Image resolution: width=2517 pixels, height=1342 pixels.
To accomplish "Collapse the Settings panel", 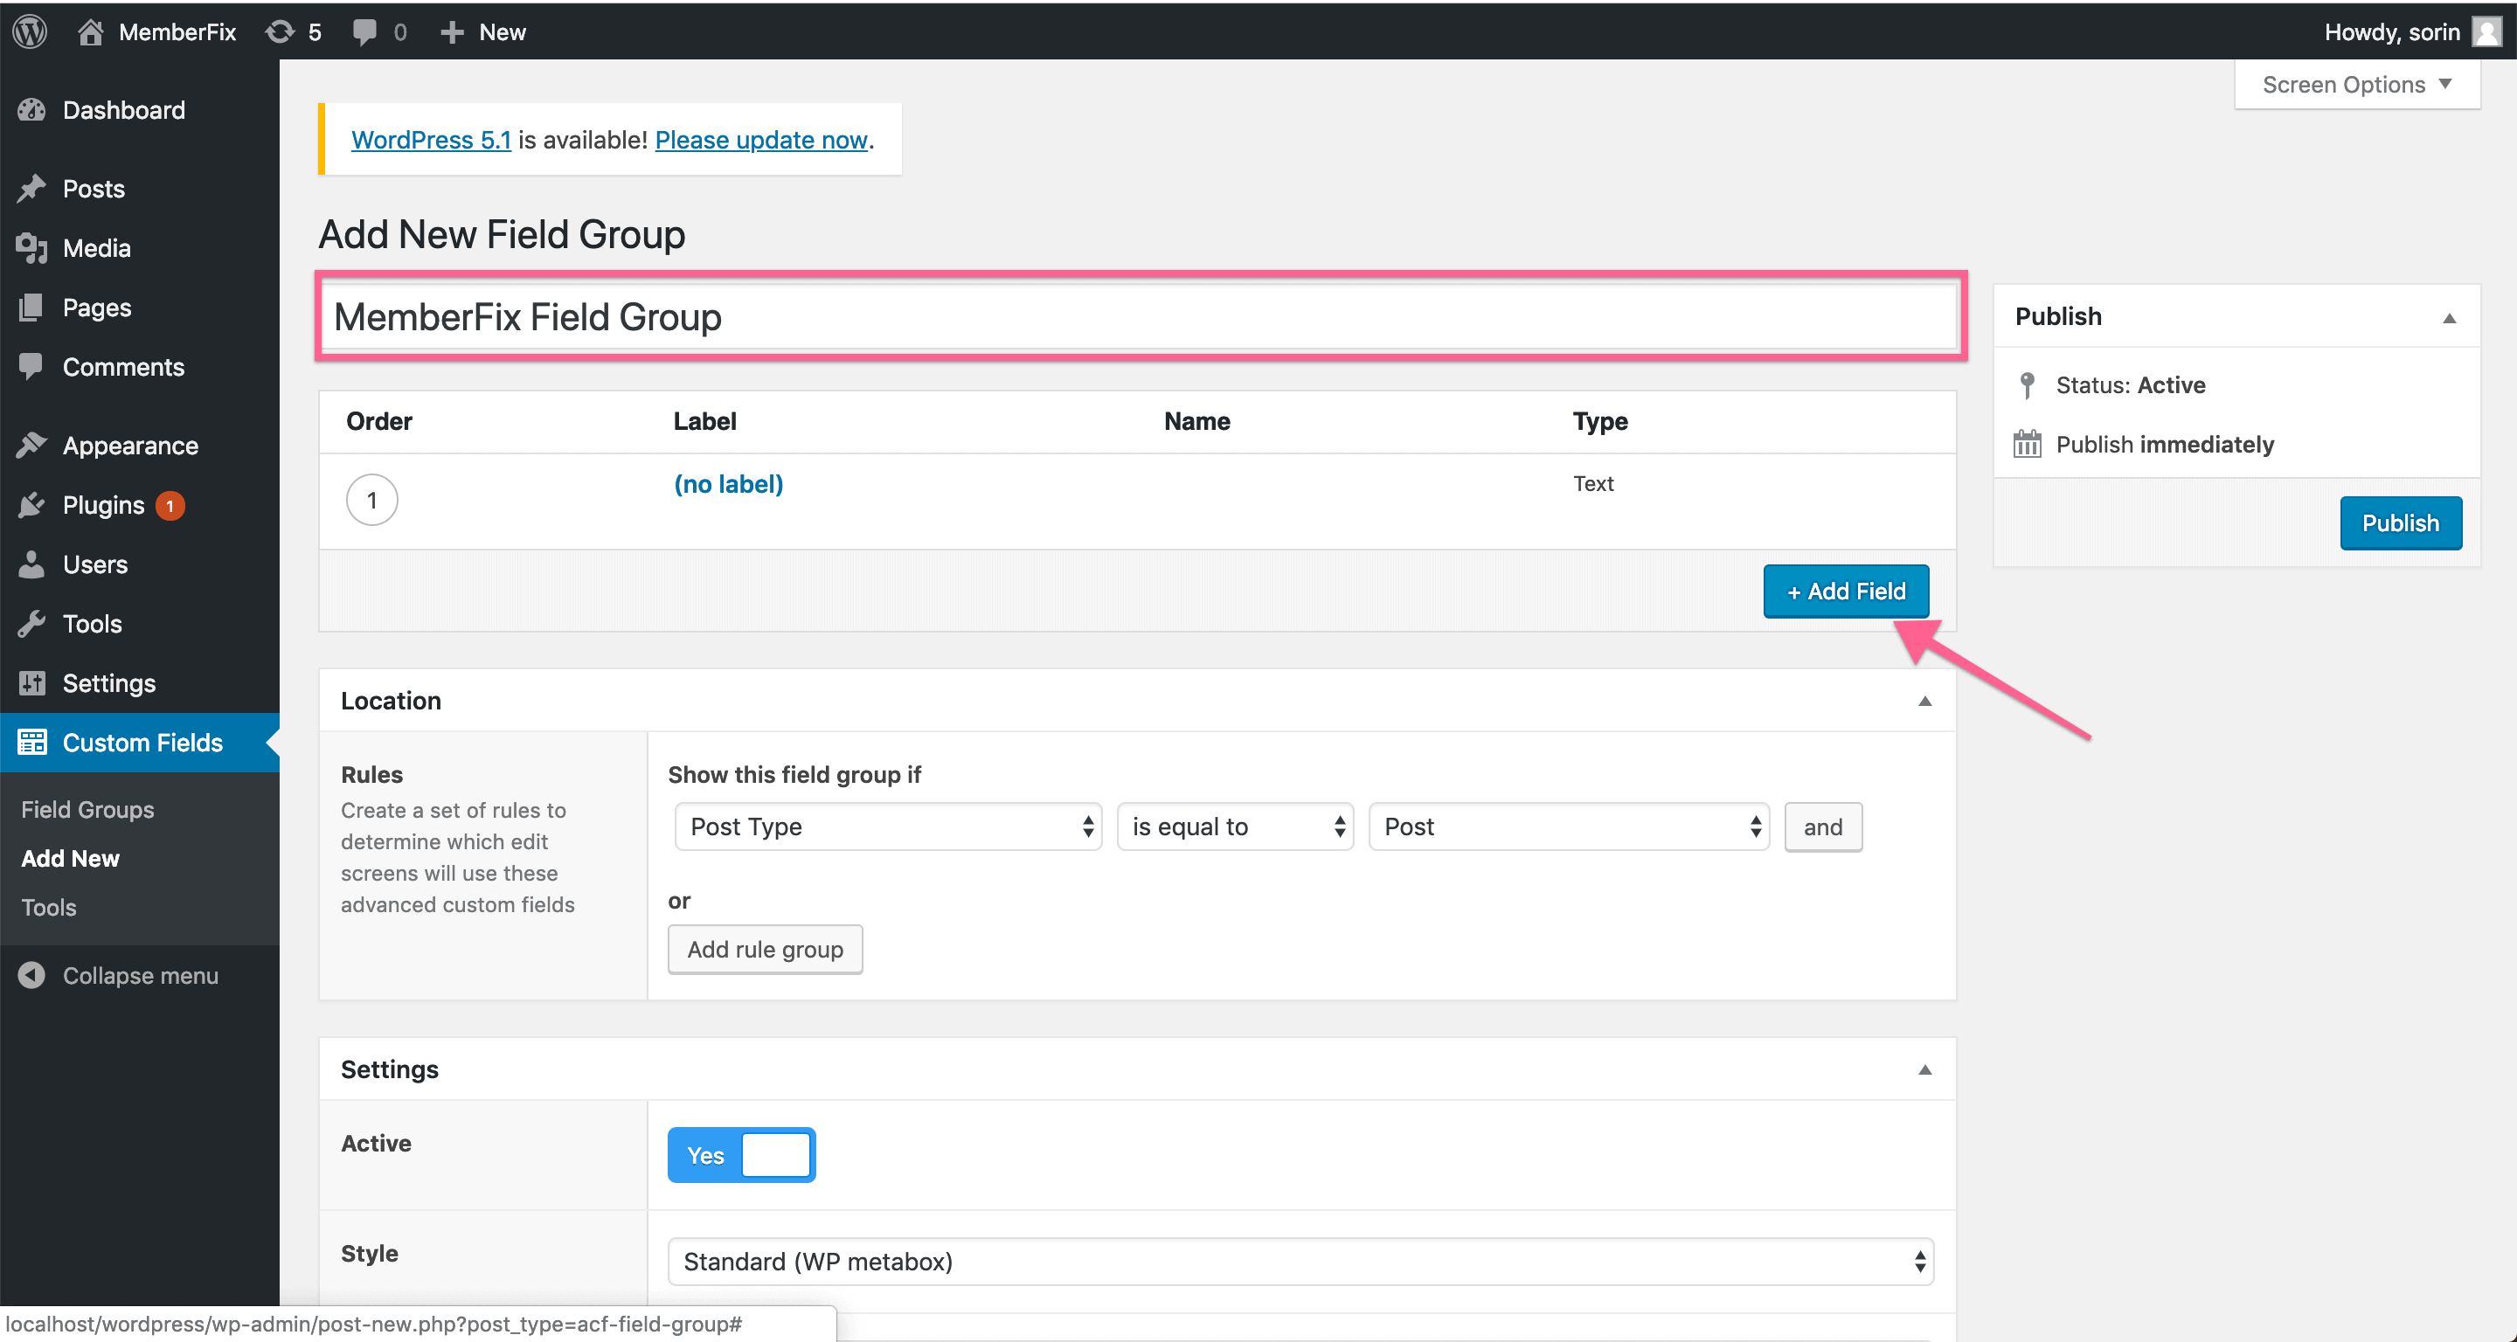I will click(x=1924, y=1069).
